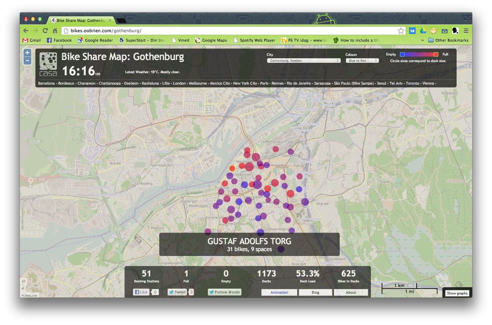The image size is (492, 325).
Task: Zoom in on the map with plus button
Action: click(27, 53)
